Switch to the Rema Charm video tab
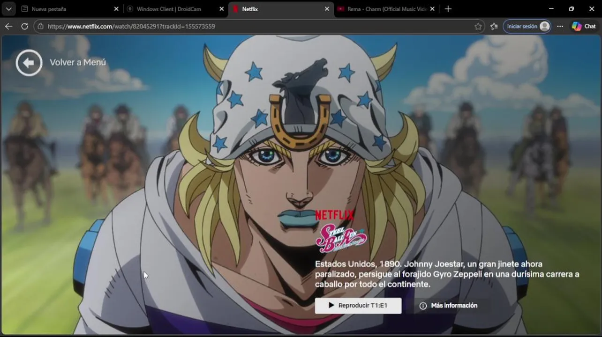Screen dimensions: 602x337 click(386, 9)
